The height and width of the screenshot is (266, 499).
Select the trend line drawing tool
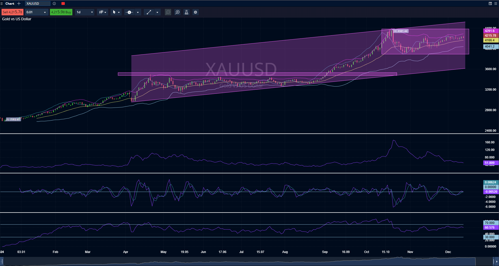click(149, 12)
